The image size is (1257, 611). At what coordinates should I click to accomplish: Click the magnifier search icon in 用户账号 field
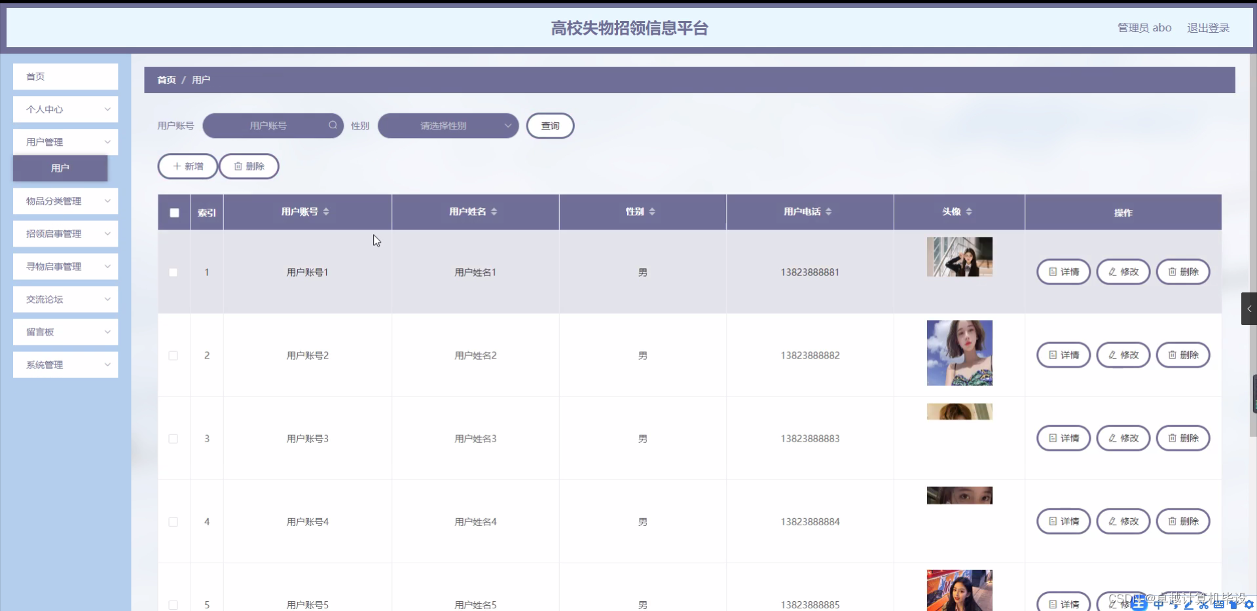[x=333, y=126]
